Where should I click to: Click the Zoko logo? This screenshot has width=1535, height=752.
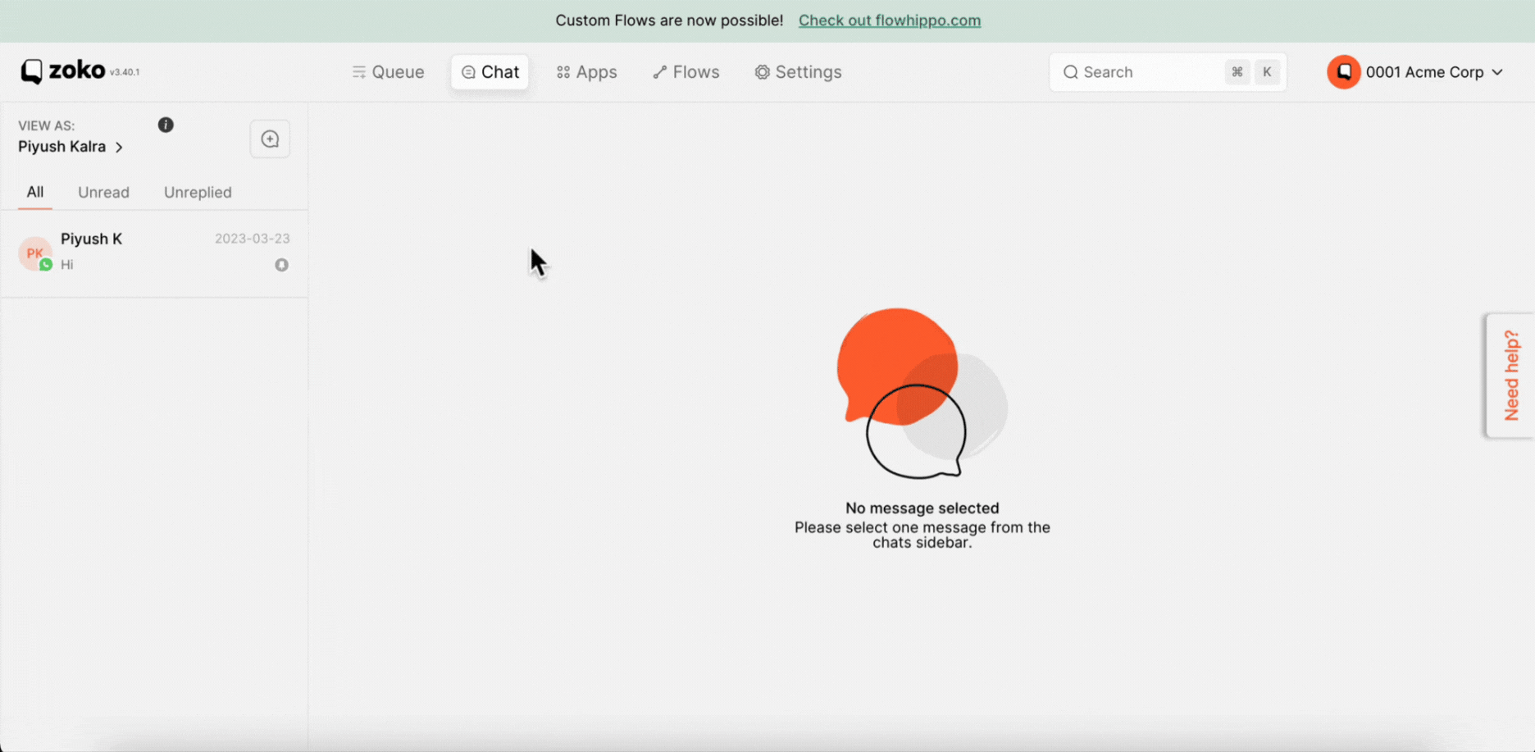click(x=63, y=71)
